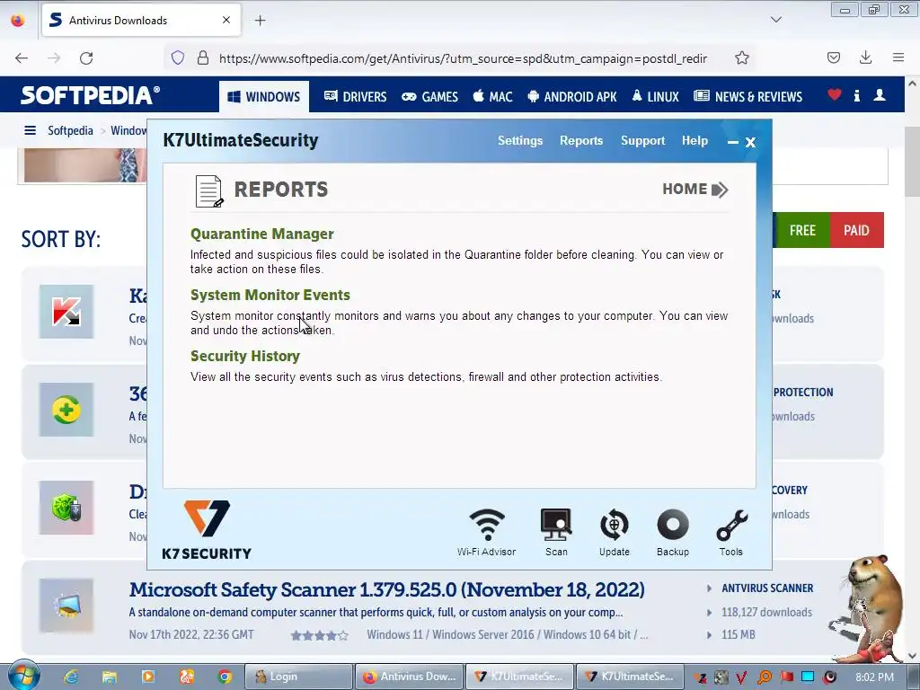The image size is (920, 690).
Task: Click the red heart icon on Softpedia
Action: [x=835, y=94]
